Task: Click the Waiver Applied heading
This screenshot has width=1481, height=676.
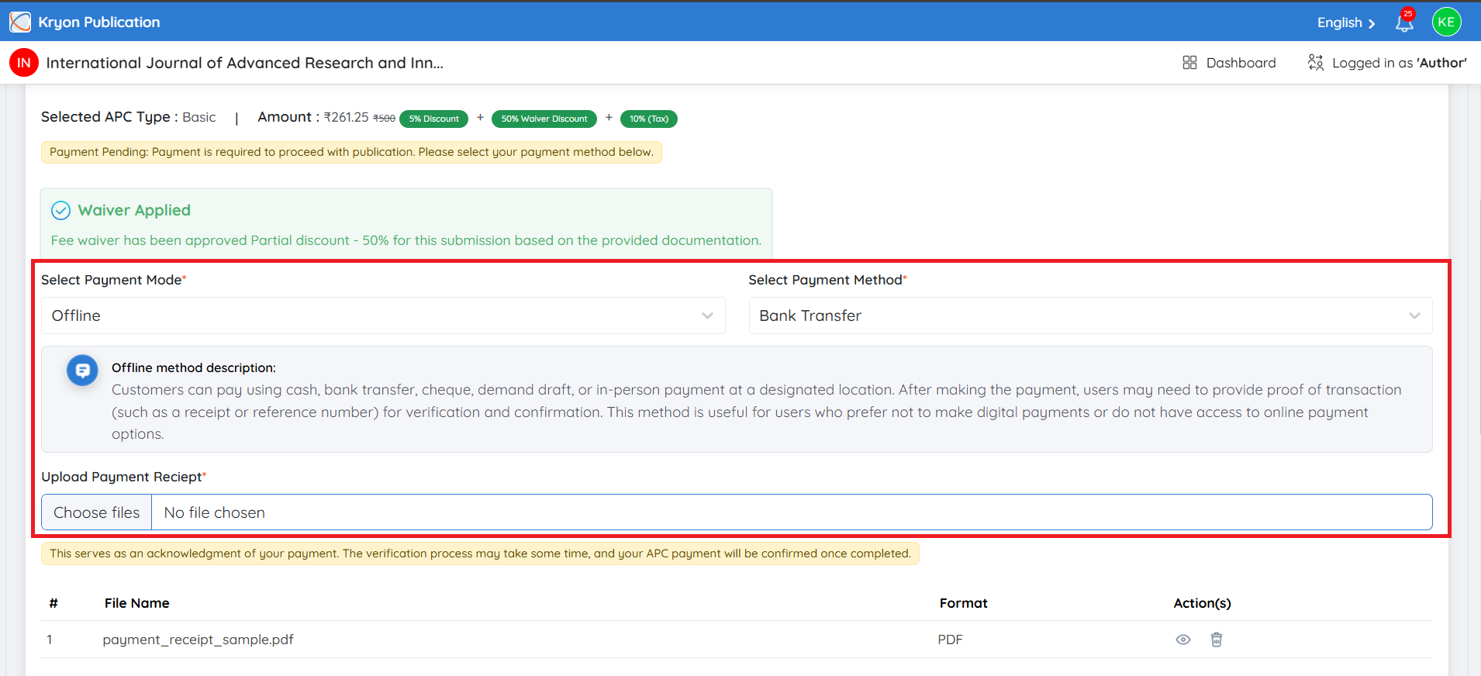Action: pos(134,210)
